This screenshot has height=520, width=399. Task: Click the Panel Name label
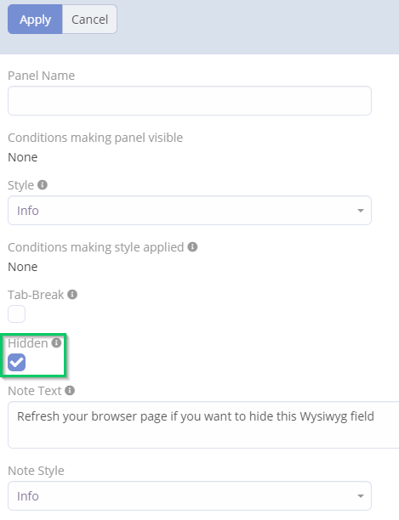coord(41,76)
